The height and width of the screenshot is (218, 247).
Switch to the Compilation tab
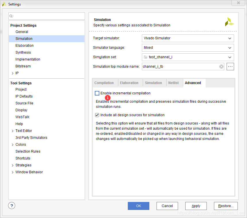point(104,83)
